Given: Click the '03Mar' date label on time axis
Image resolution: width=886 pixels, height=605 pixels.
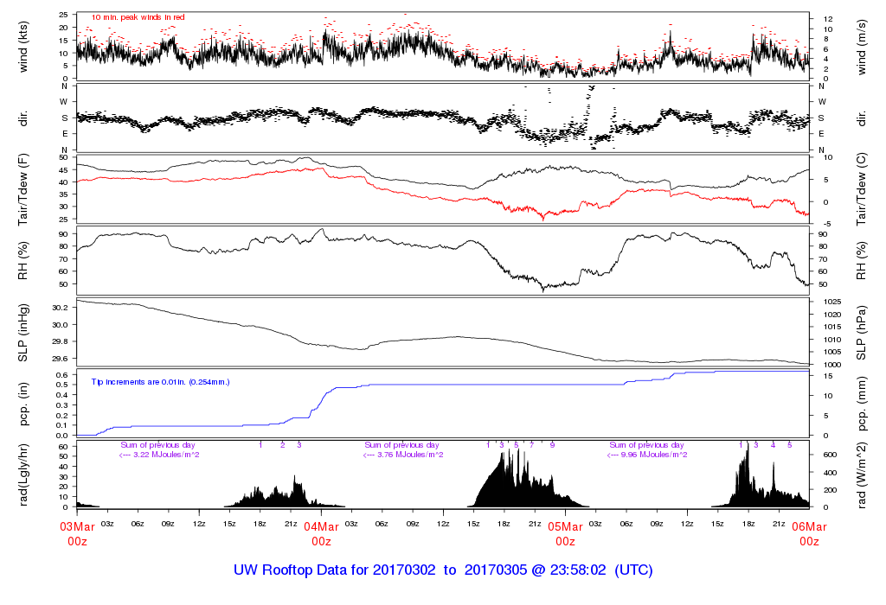Looking at the screenshot, I should click(77, 526).
